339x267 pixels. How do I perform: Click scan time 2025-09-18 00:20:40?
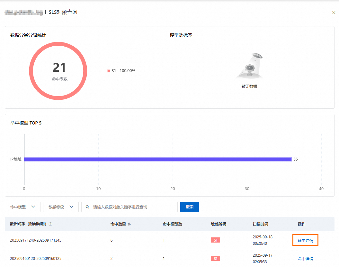tap(263, 240)
